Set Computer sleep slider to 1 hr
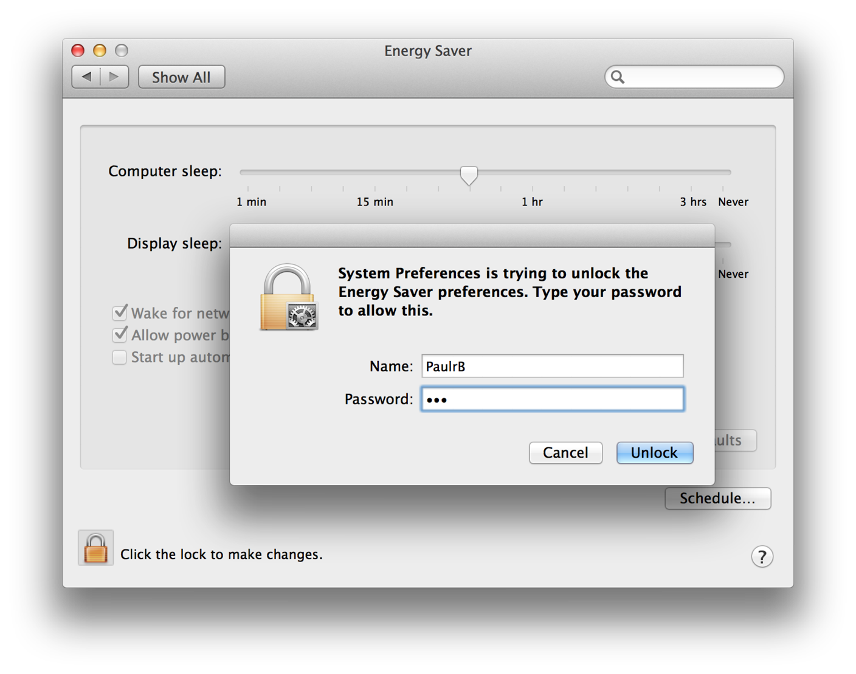Screen dimensions: 856x674 click(x=532, y=172)
